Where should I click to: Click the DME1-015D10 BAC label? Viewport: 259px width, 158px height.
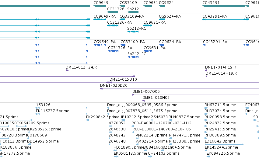[x=123, y=79]
